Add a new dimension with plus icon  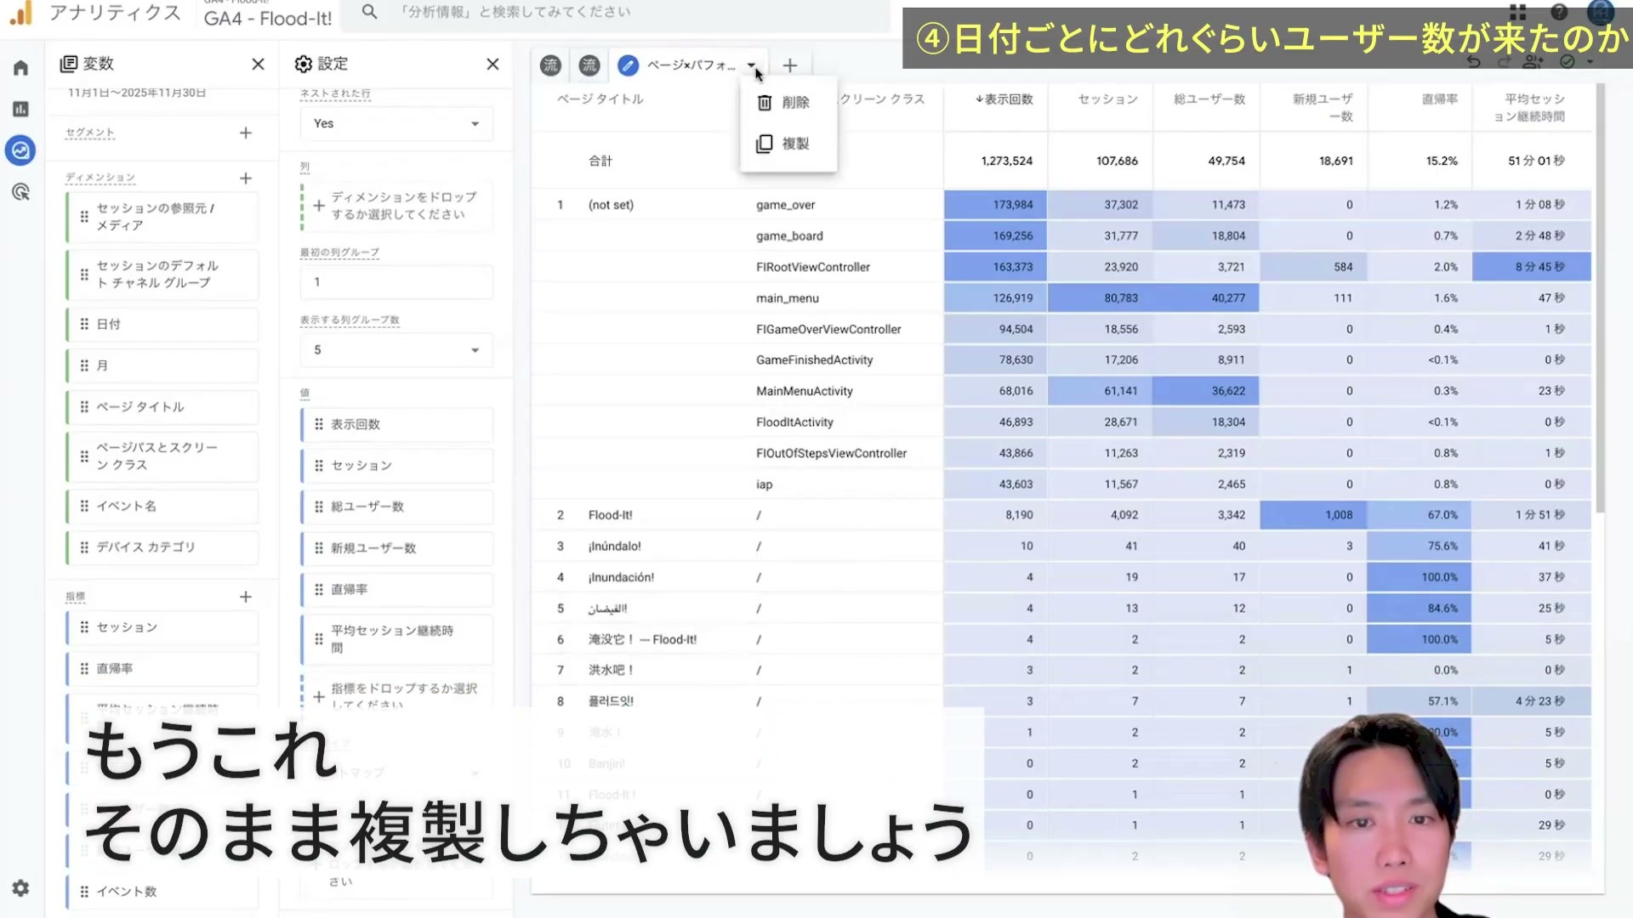pyautogui.click(x=246, y=178)
